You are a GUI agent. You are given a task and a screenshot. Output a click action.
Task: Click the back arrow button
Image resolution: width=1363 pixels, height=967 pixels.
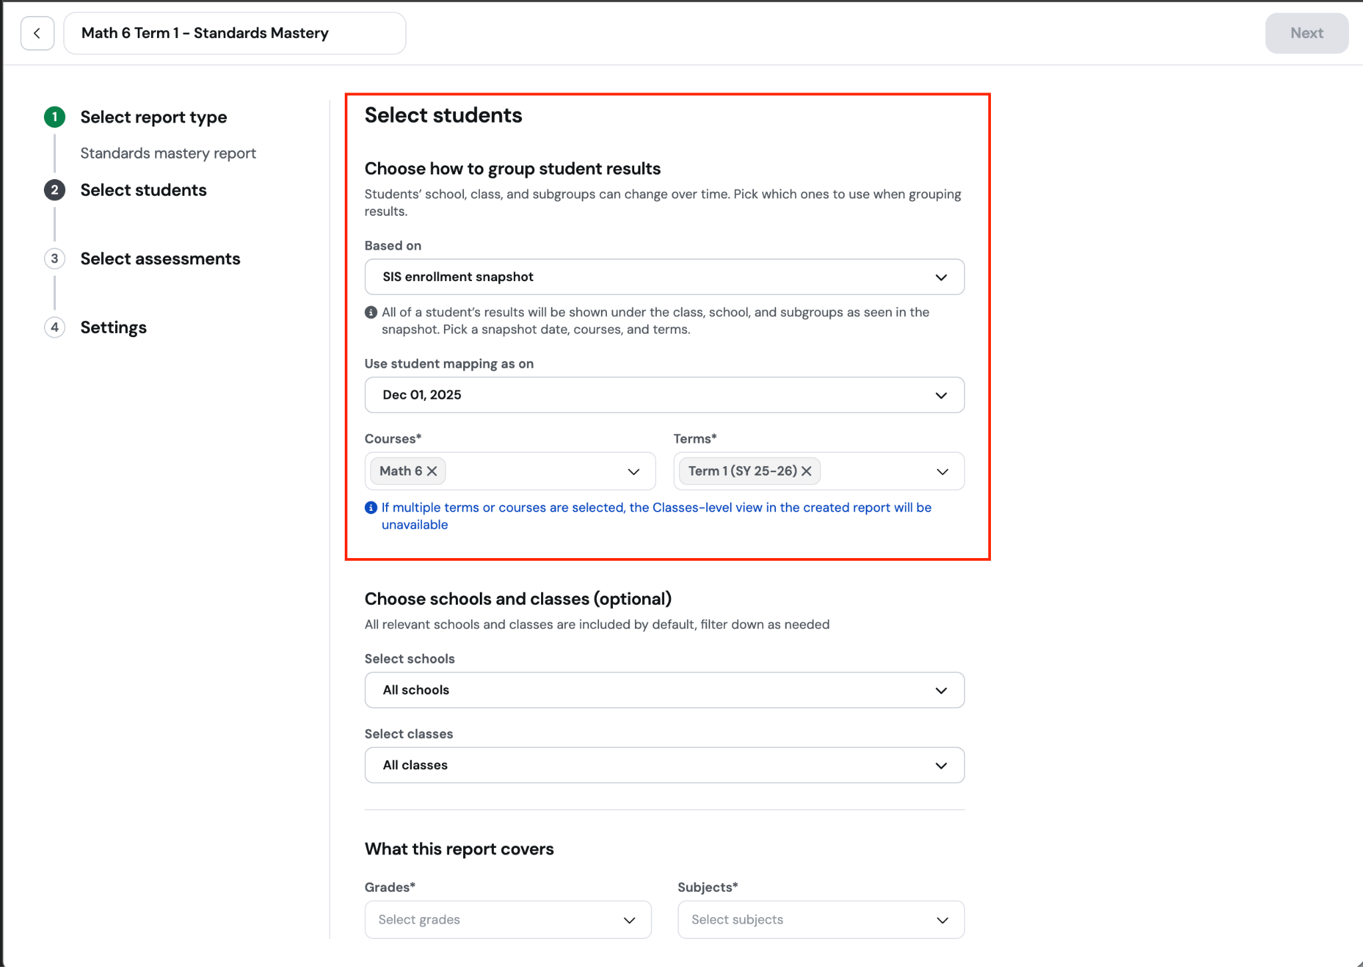37,33
